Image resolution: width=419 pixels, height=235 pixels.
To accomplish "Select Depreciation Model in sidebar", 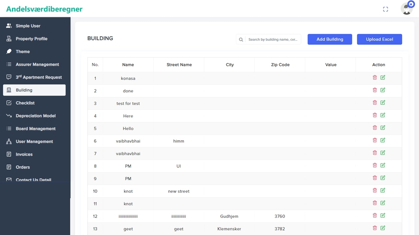I will point(36,116).
